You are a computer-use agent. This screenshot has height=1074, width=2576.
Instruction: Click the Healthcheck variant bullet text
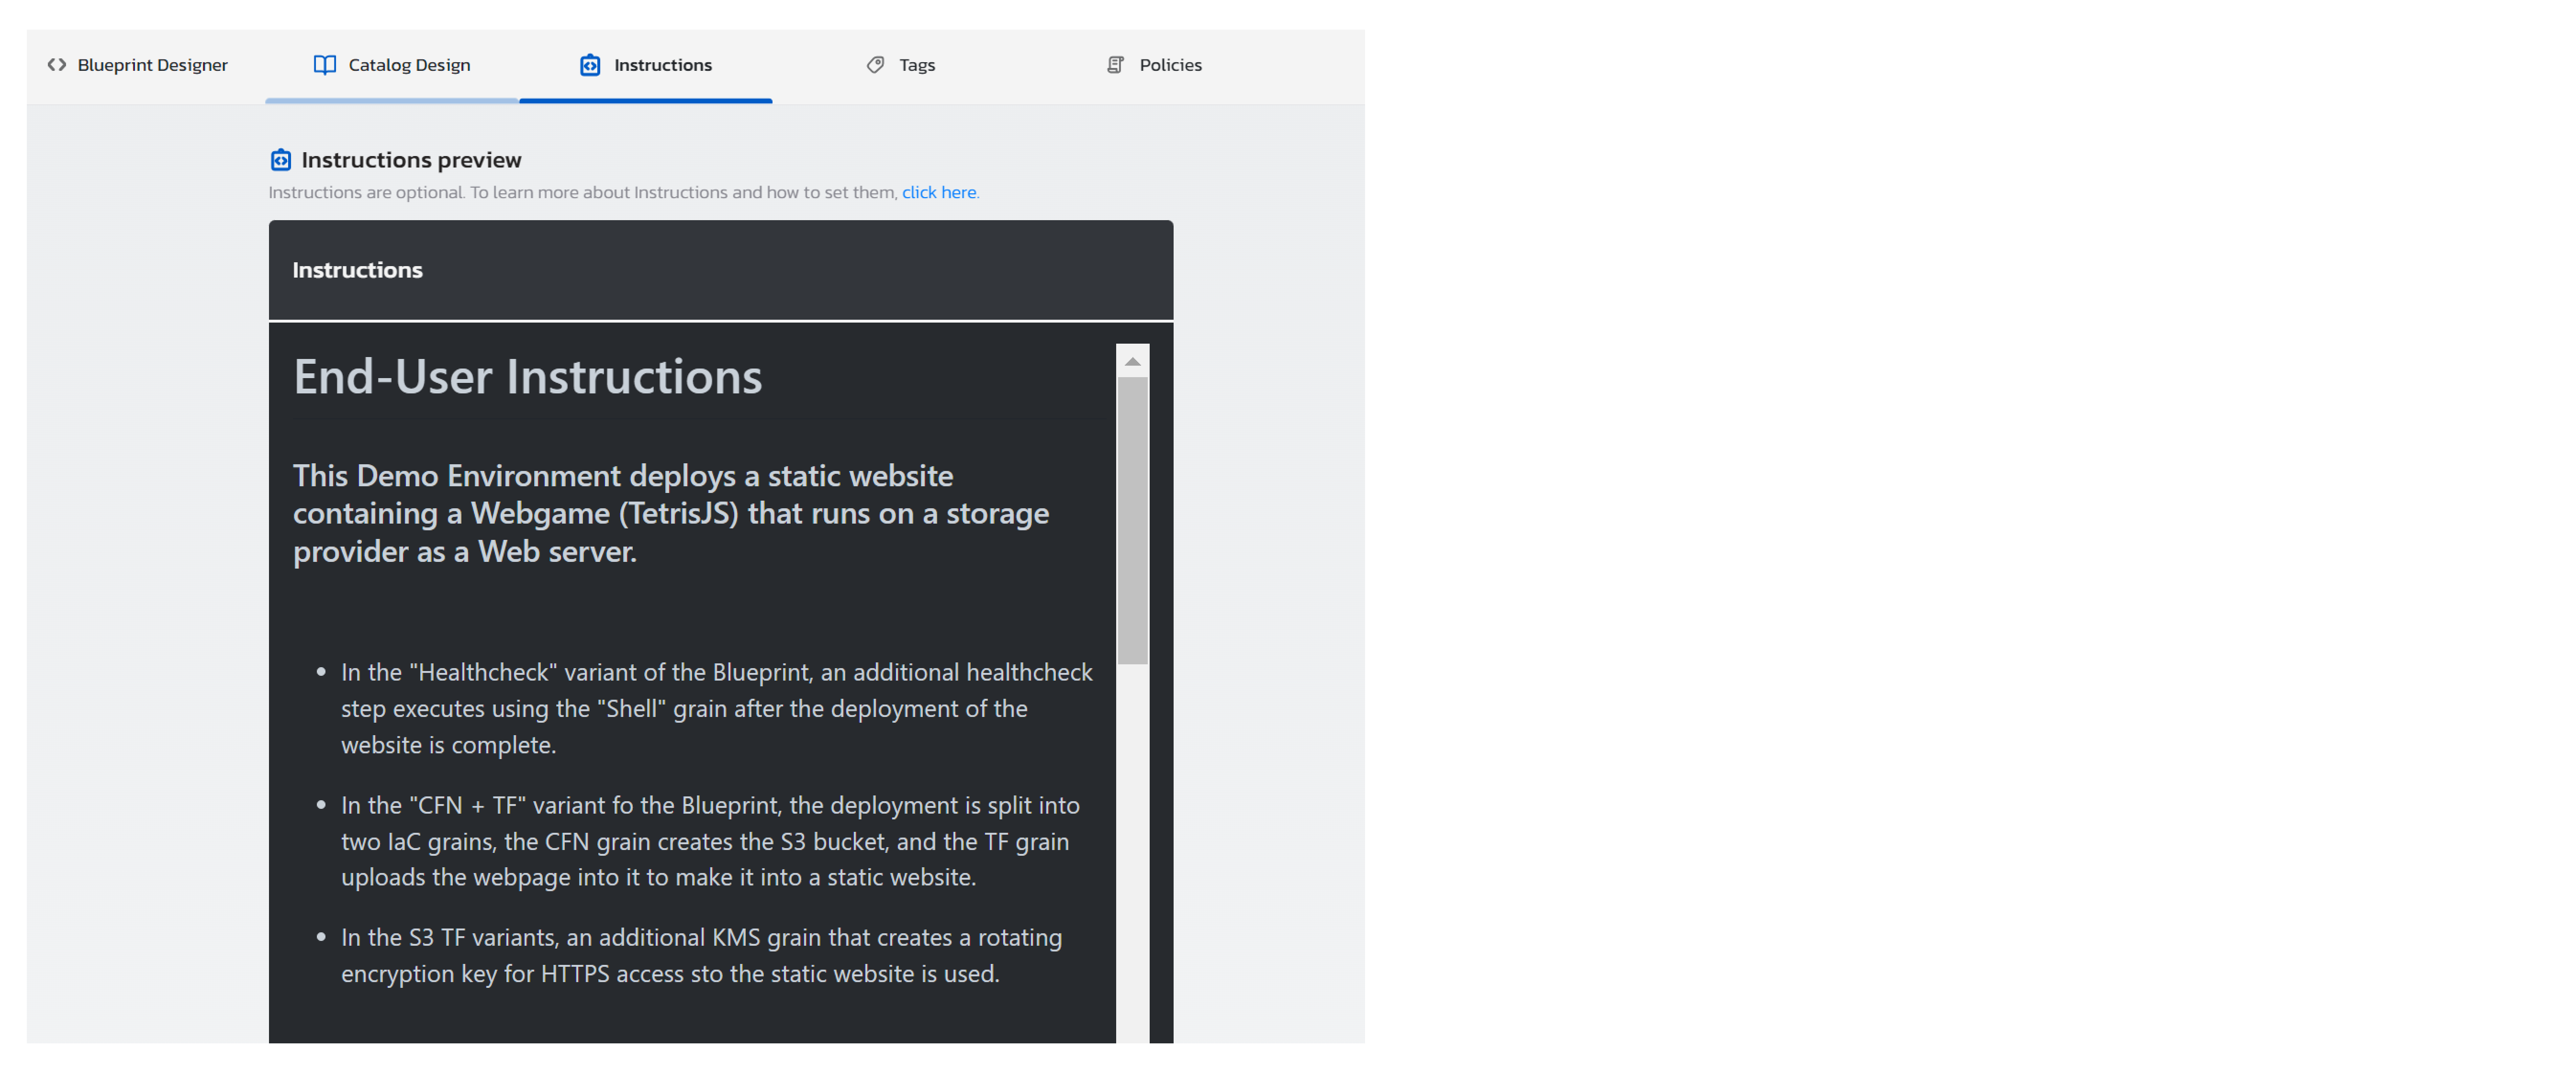point(715,708)
